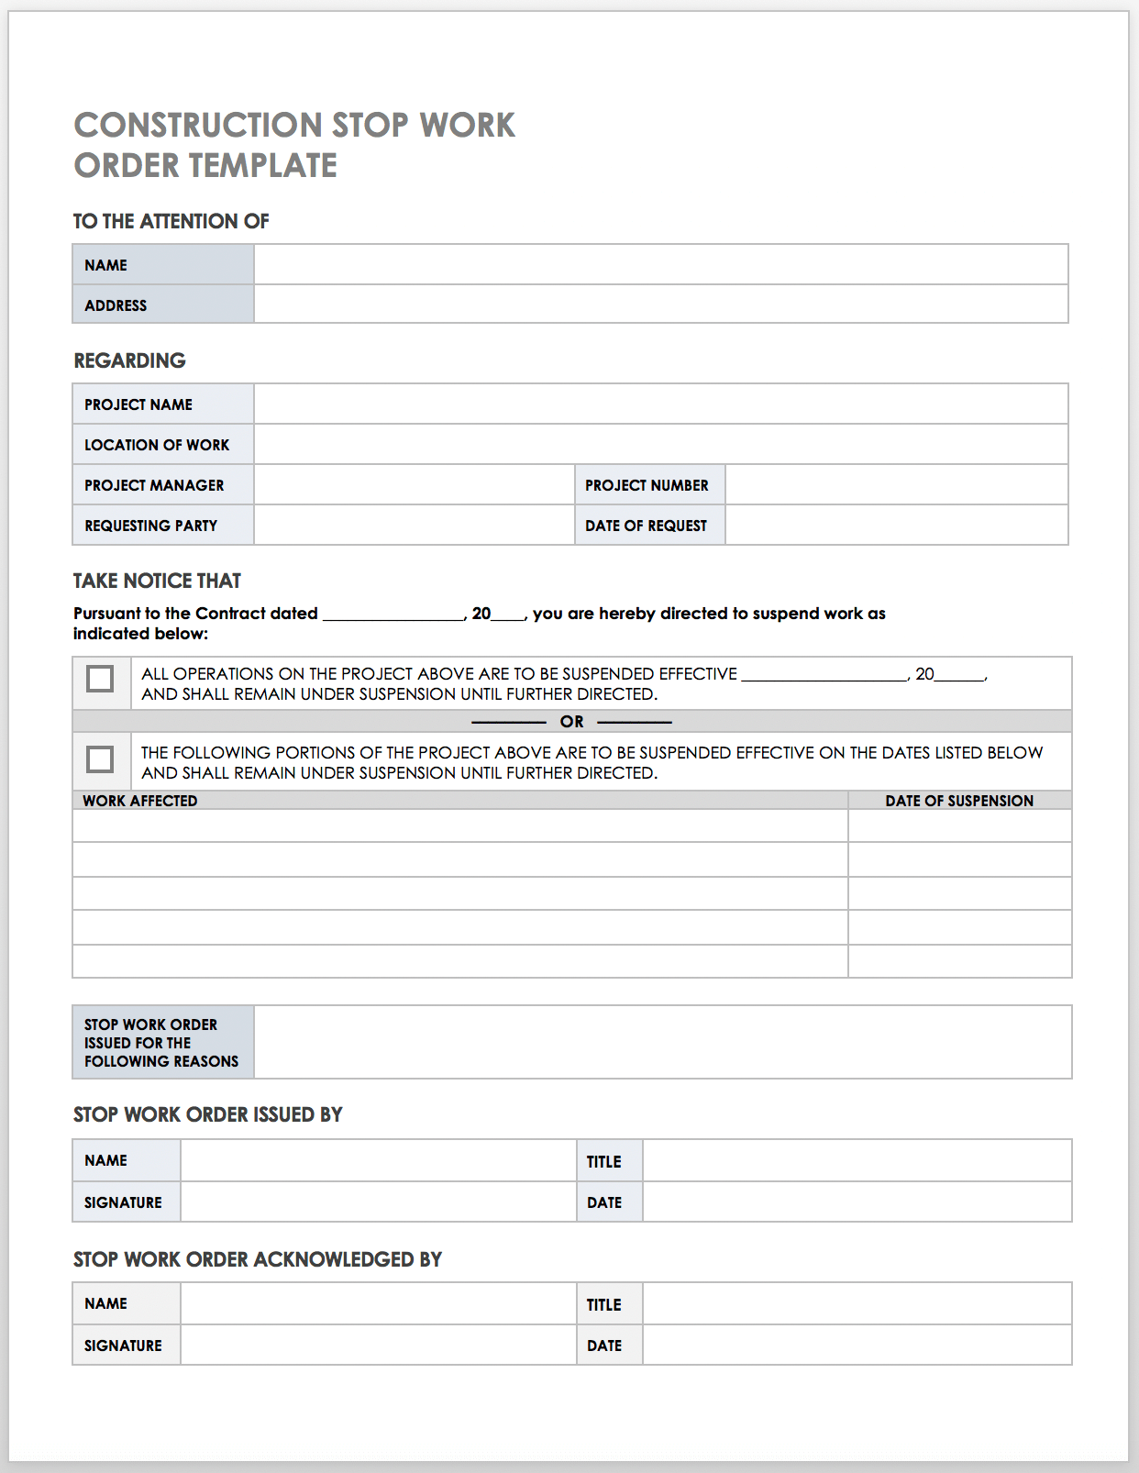This screenshot has width=1139, height=1473.
Task: Click first row under Work Affected
Action: coord(459,825)
